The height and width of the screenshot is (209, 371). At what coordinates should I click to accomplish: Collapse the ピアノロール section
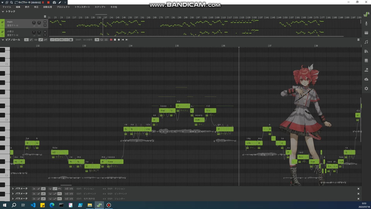click(x=3, y=40)
